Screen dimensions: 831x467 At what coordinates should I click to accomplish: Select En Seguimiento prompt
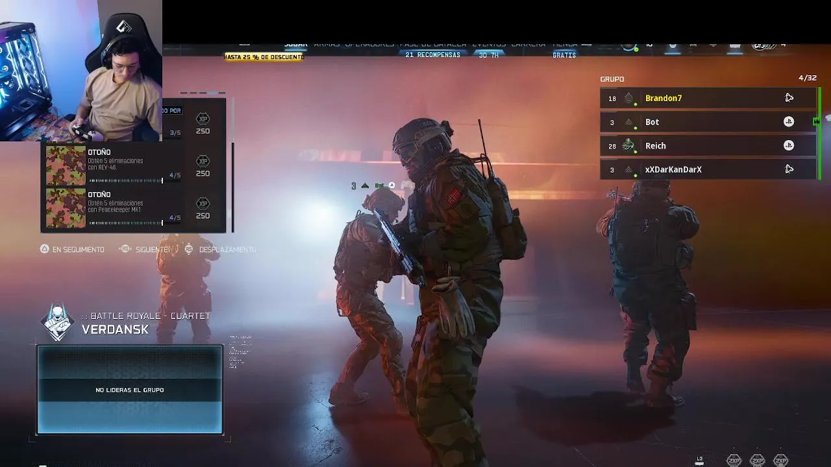click(72, 249)
